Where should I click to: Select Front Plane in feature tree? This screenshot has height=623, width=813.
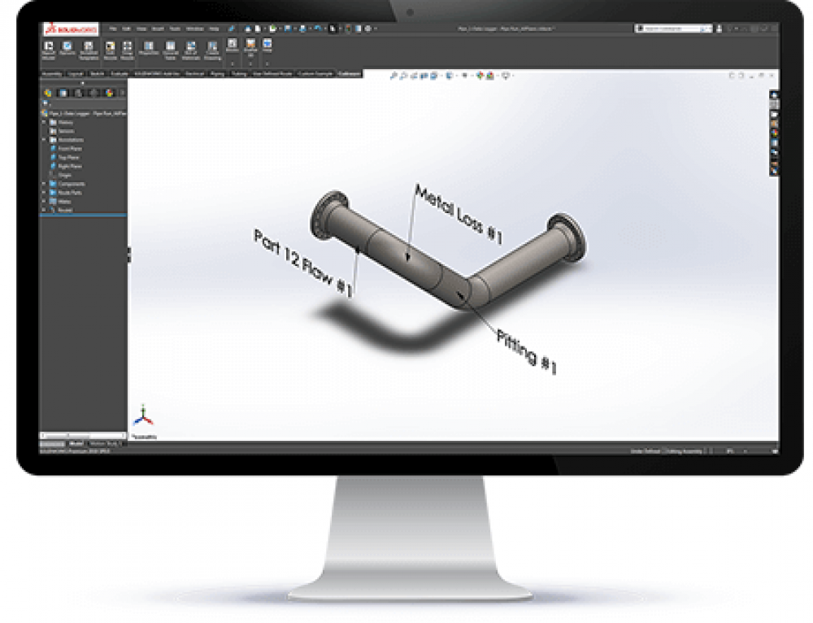point(75,149)
